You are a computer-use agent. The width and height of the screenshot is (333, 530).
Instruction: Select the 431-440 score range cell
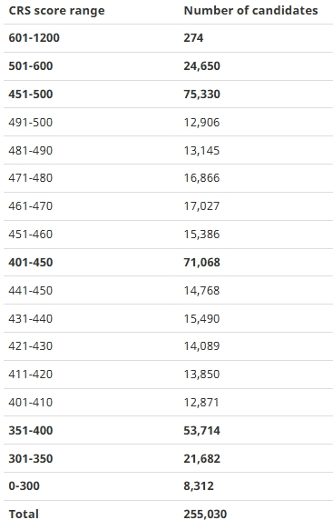point(31,319)
